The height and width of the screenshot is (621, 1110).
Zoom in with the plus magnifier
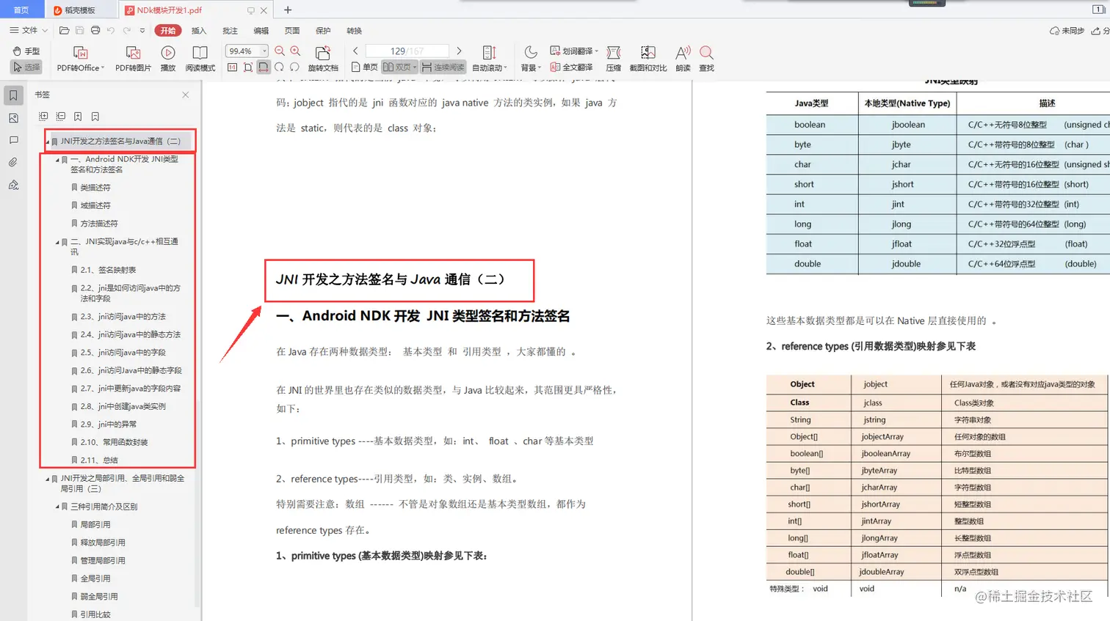[x=295, y=51]
